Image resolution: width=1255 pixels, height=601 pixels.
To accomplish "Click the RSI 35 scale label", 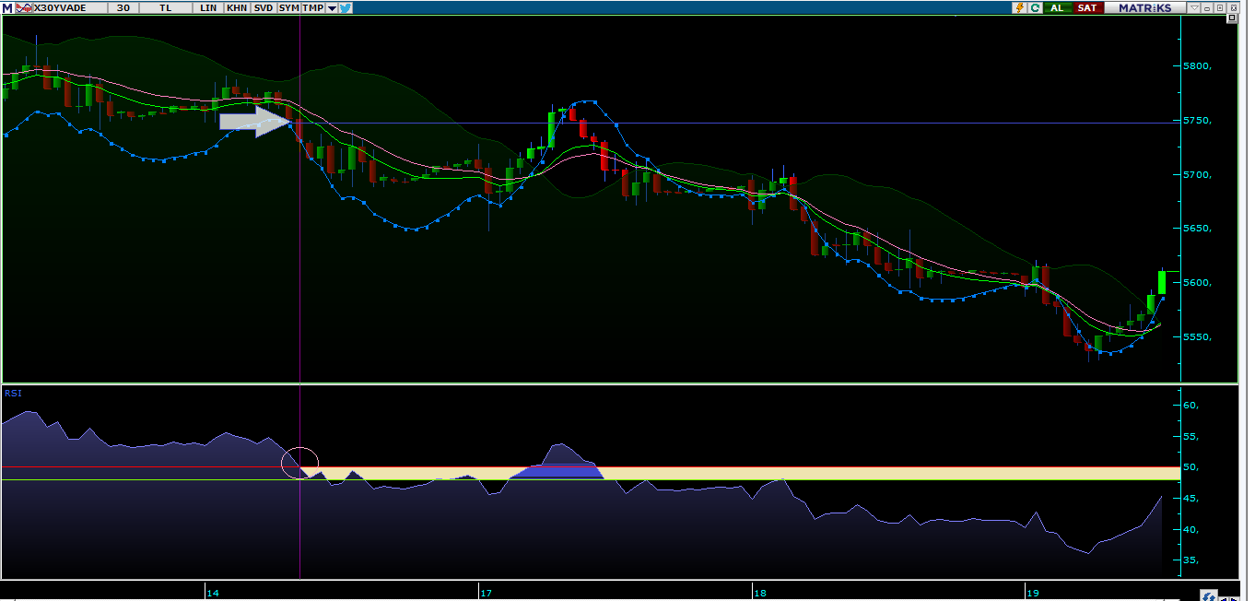I will (x=1190, y=560).
